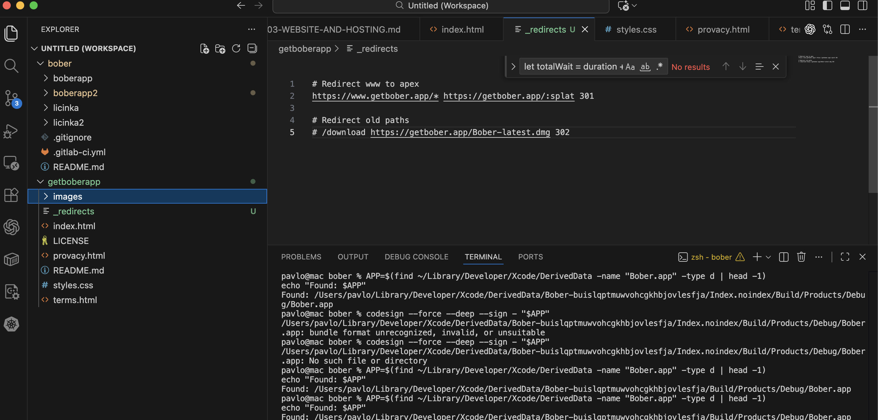Expand the boberapp2 folder
Viewport: 878px width, 420px height.
pos(75,93)
